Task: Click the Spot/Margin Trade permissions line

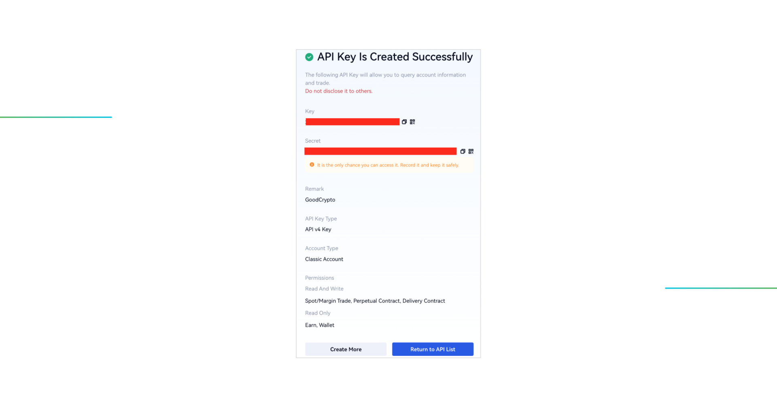Action: tap(375, 301)
